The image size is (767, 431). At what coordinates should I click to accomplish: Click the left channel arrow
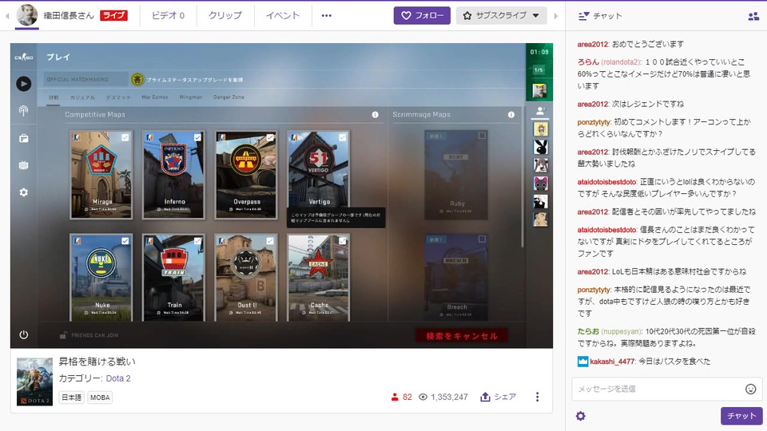(7, 16)
